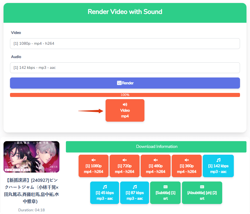Click muted icon on 480p mp4 tile

pyautogui.click(x=156, y=160)
